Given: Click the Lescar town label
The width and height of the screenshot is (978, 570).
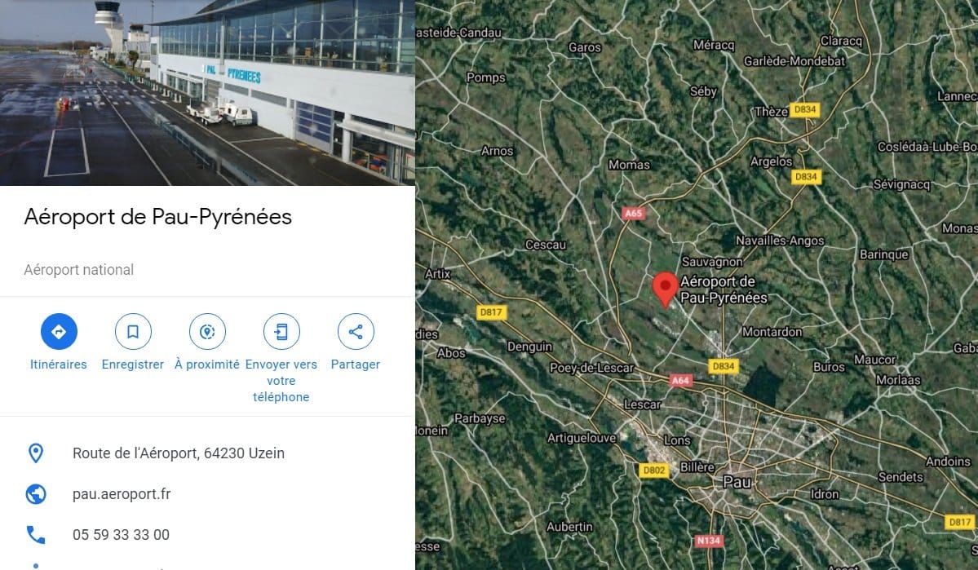Looking at the screenshot, I should [x=643, y=404].
